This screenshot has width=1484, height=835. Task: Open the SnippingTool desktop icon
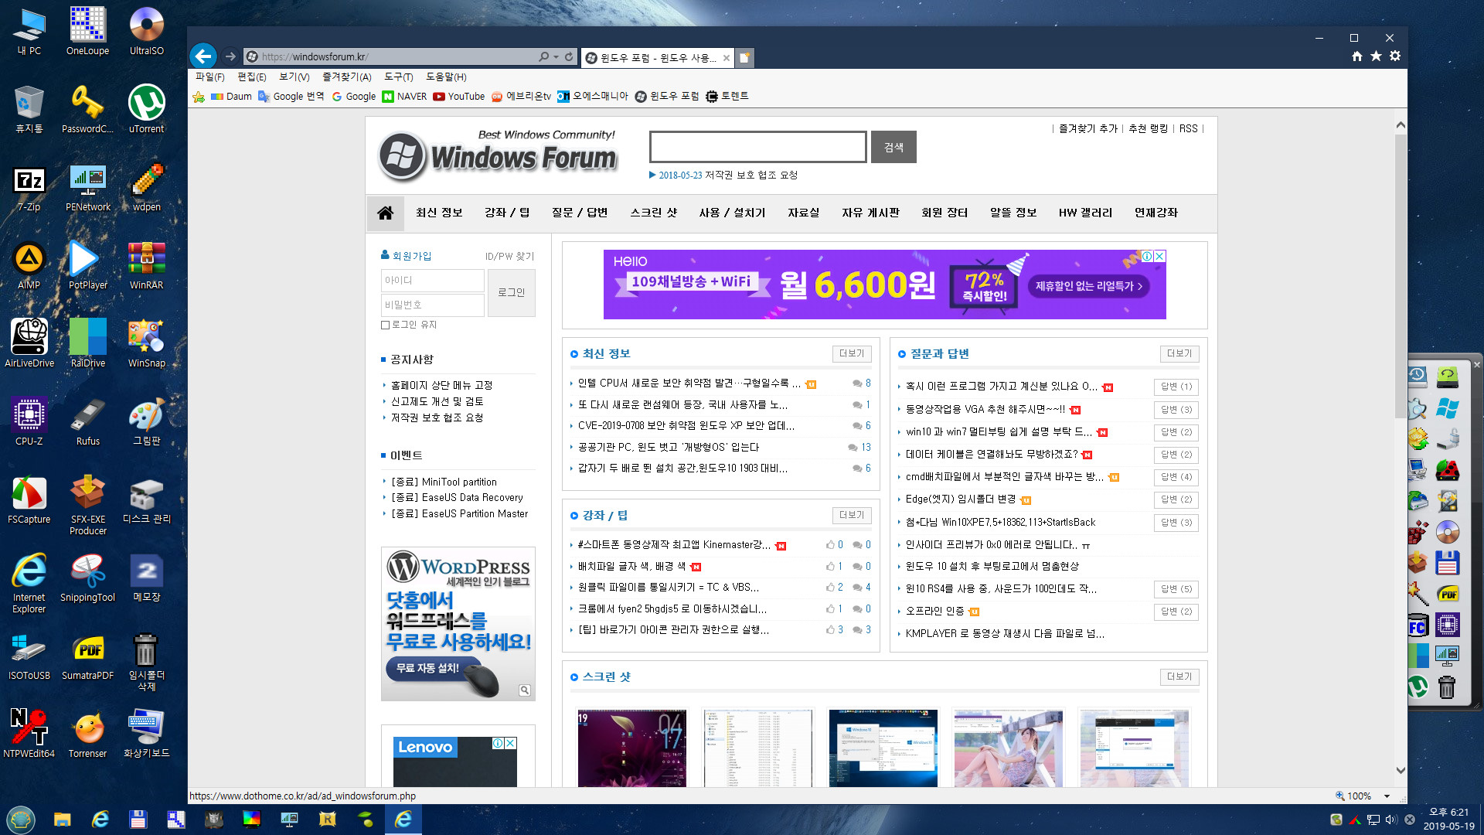[x=87, y=578]
